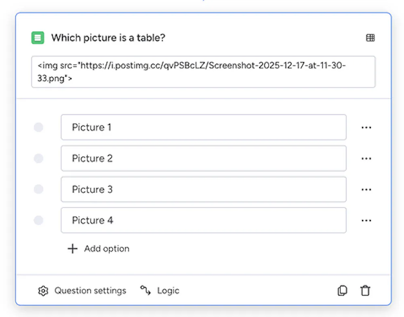Select the radio button for Picture 2
404x317 pixels.
[38, 158]
